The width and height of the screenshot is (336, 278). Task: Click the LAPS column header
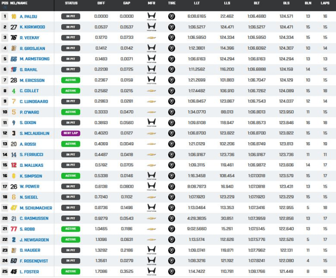pos(325,3)
